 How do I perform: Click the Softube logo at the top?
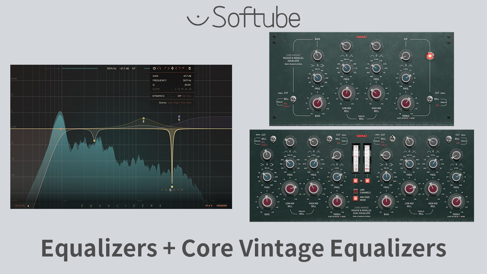(x=243, y=17)
